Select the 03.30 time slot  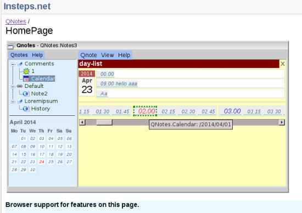click(274, 111)
